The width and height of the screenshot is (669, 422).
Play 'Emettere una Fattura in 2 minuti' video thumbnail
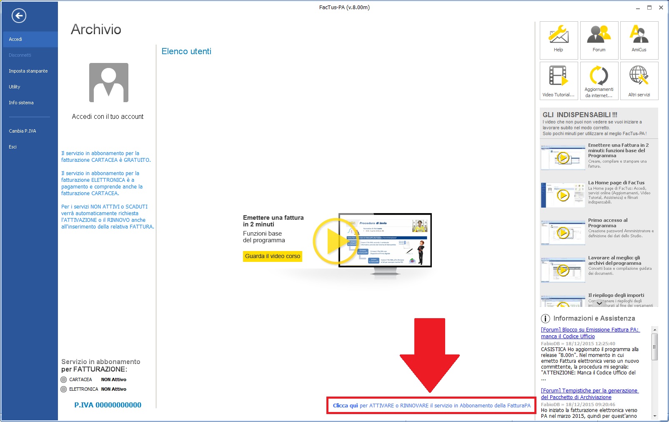click(563, 158)
